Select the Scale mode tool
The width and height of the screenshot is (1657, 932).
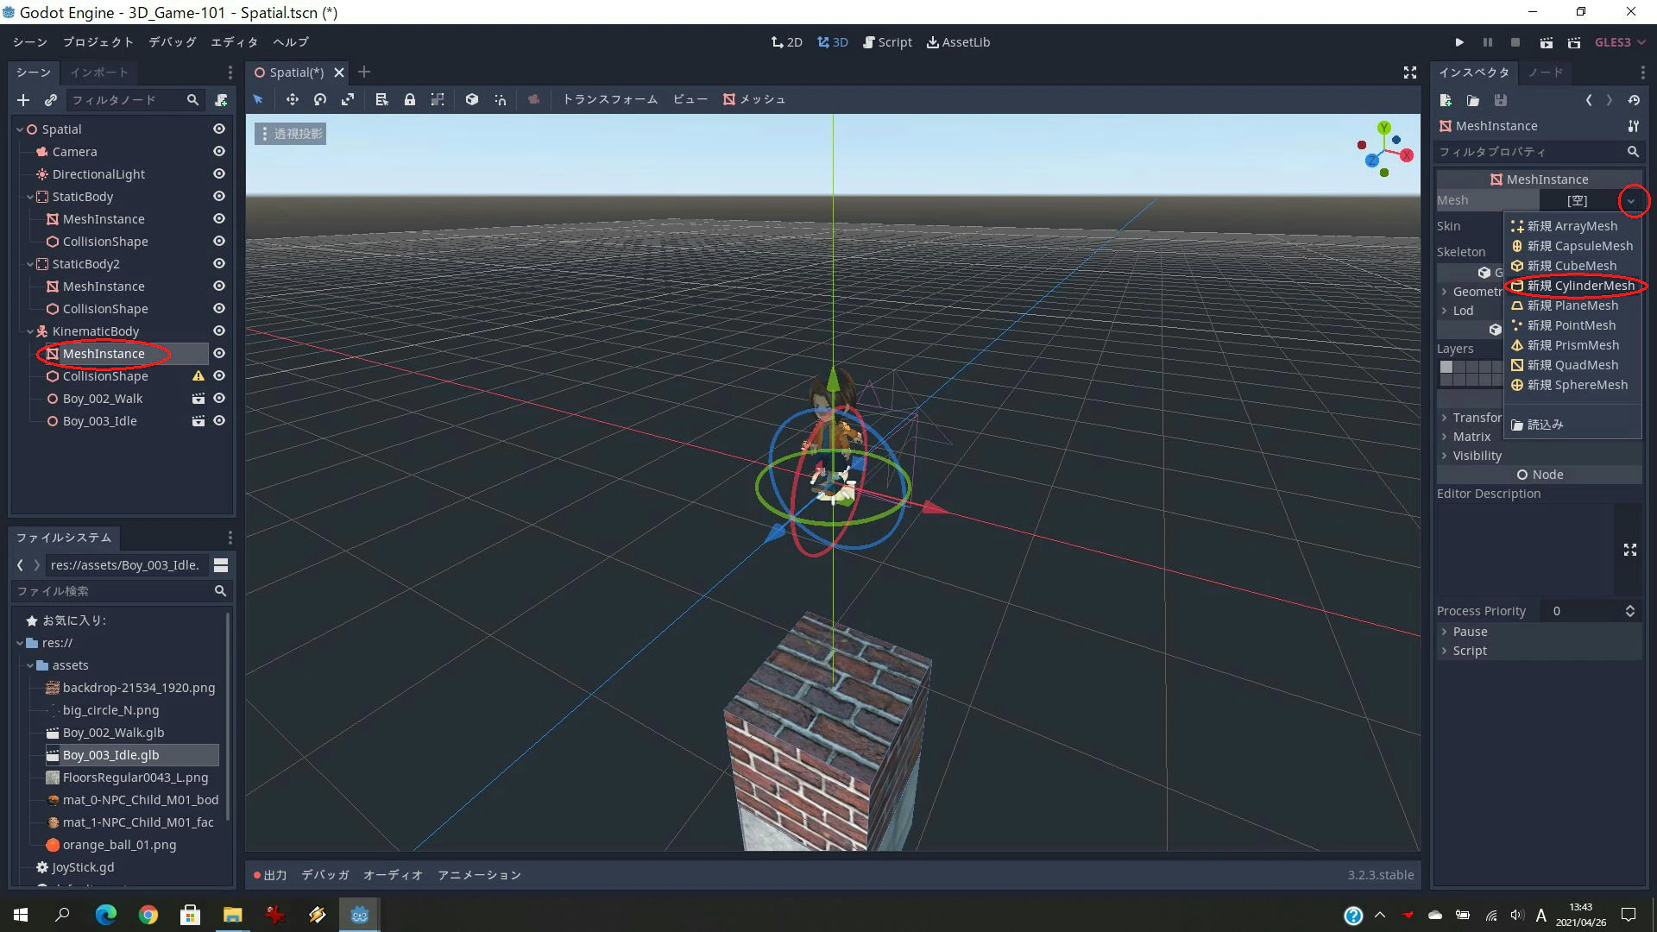[x=348, y=99]
